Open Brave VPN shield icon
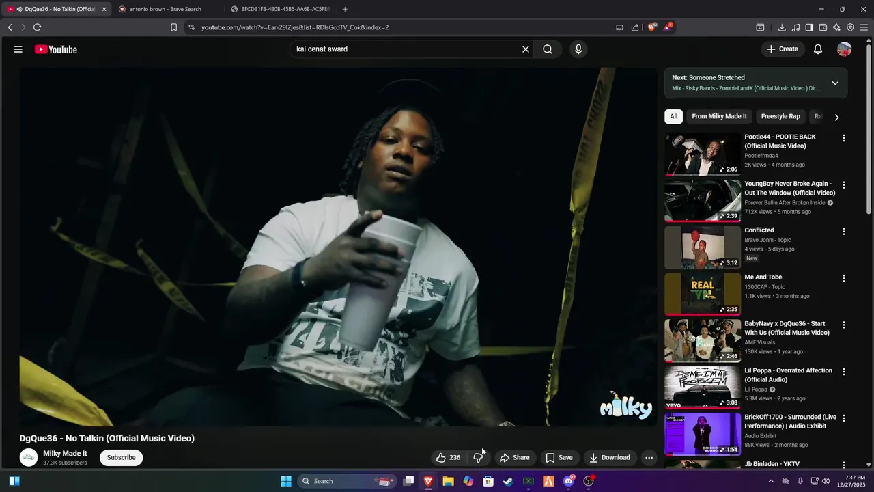 [850, 27]
